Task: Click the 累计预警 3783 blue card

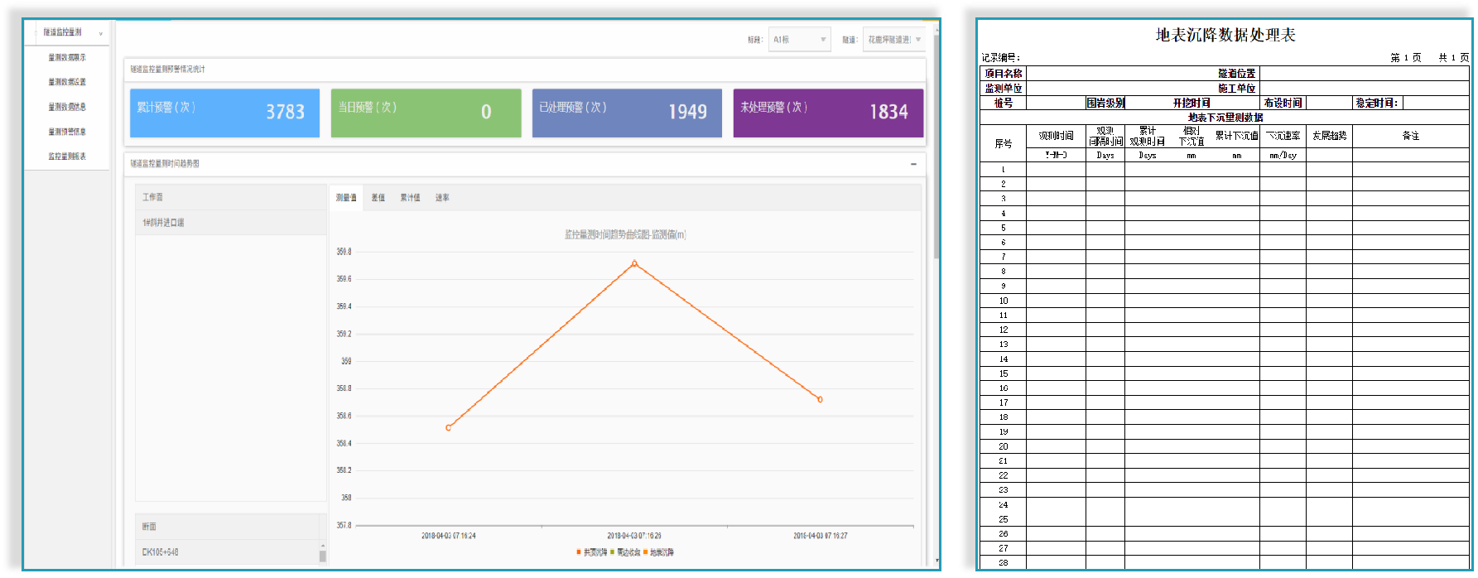Action: pos(224,113)
